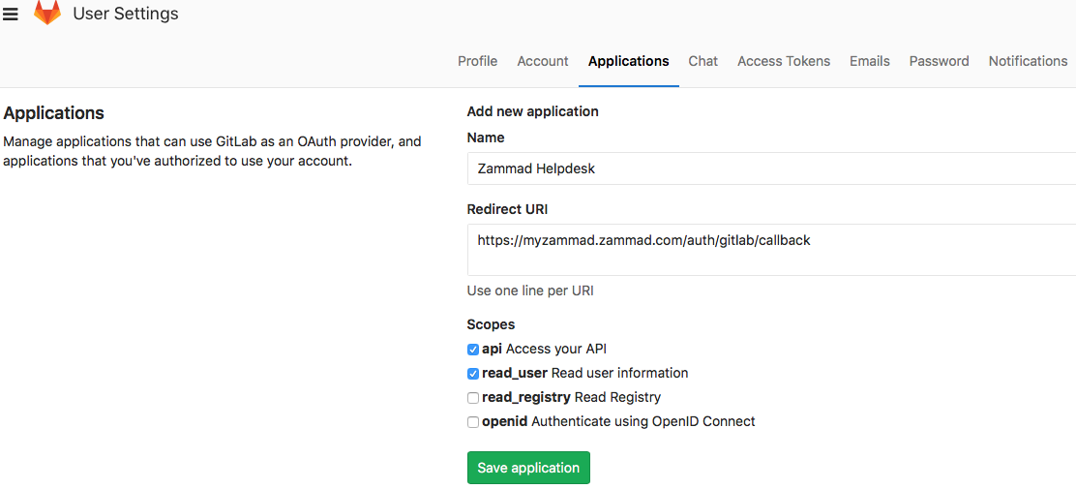The height and width of the screenshot is (489, 1076).
Task: Click the Save application button
Action: (528, 468)
